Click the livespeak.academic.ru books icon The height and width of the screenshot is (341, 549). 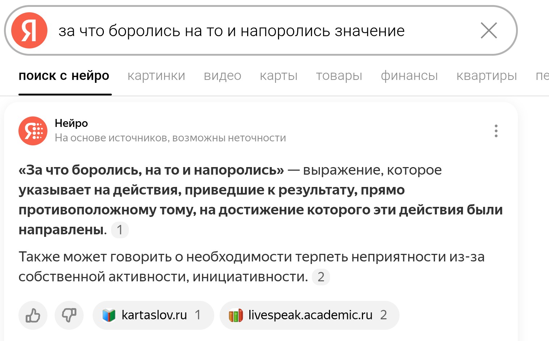coord(236,315)
